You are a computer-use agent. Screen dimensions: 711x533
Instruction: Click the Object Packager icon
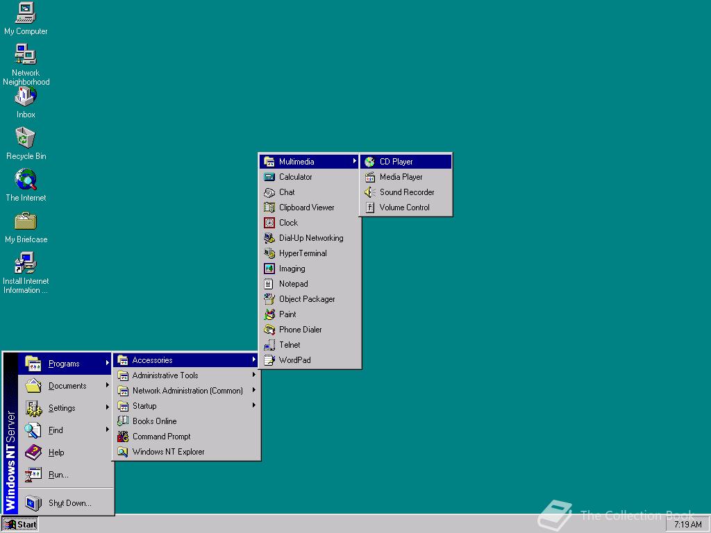(x=269, y=299)
